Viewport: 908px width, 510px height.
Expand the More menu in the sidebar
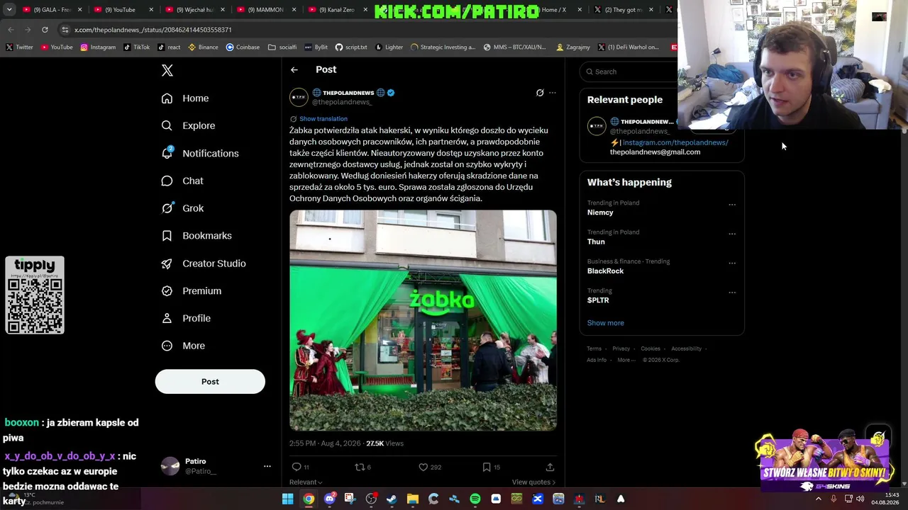[183, 346]
